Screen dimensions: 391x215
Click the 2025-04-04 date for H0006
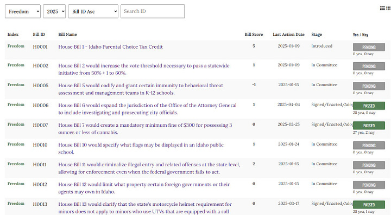point(288,105)
